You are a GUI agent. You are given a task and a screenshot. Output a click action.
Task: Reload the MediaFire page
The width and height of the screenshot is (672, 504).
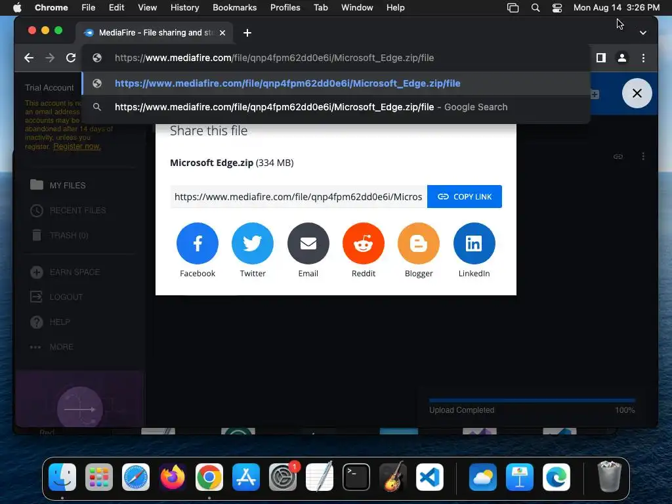point(71,58)
